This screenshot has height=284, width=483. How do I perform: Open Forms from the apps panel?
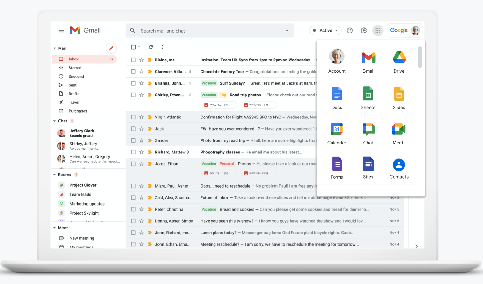[337, 168]
